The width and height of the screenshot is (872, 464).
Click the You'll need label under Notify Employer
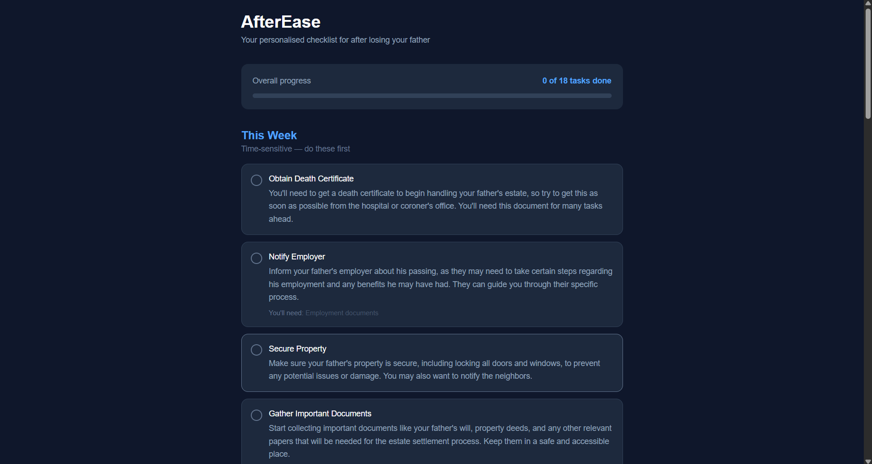click(285, 313)
